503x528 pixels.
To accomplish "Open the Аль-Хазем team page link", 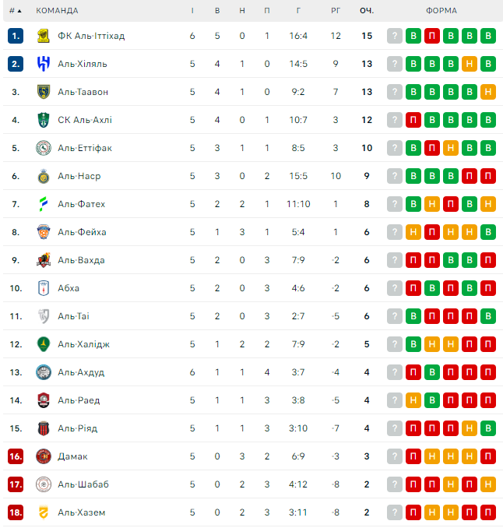I will point(81,512).
